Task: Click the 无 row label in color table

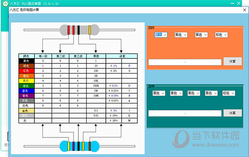Action: point(27,120)
